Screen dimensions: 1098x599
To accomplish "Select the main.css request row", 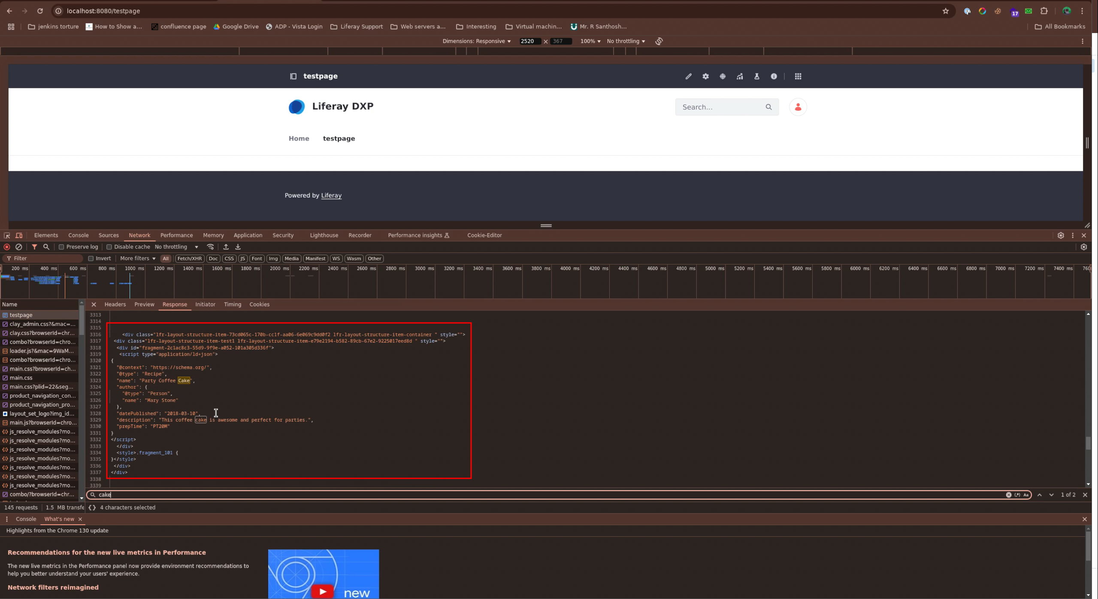I will tap(39, 378).
